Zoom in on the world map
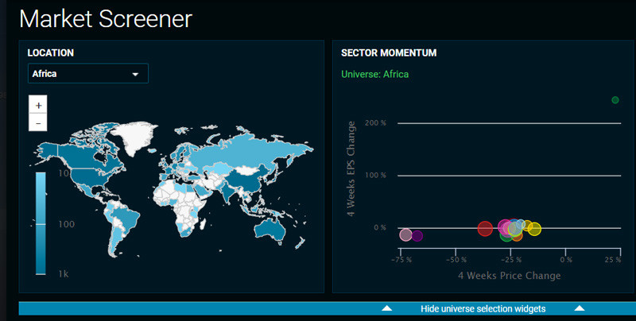Image resolution: width=636 pixels, height=321 pixels. 38,105
